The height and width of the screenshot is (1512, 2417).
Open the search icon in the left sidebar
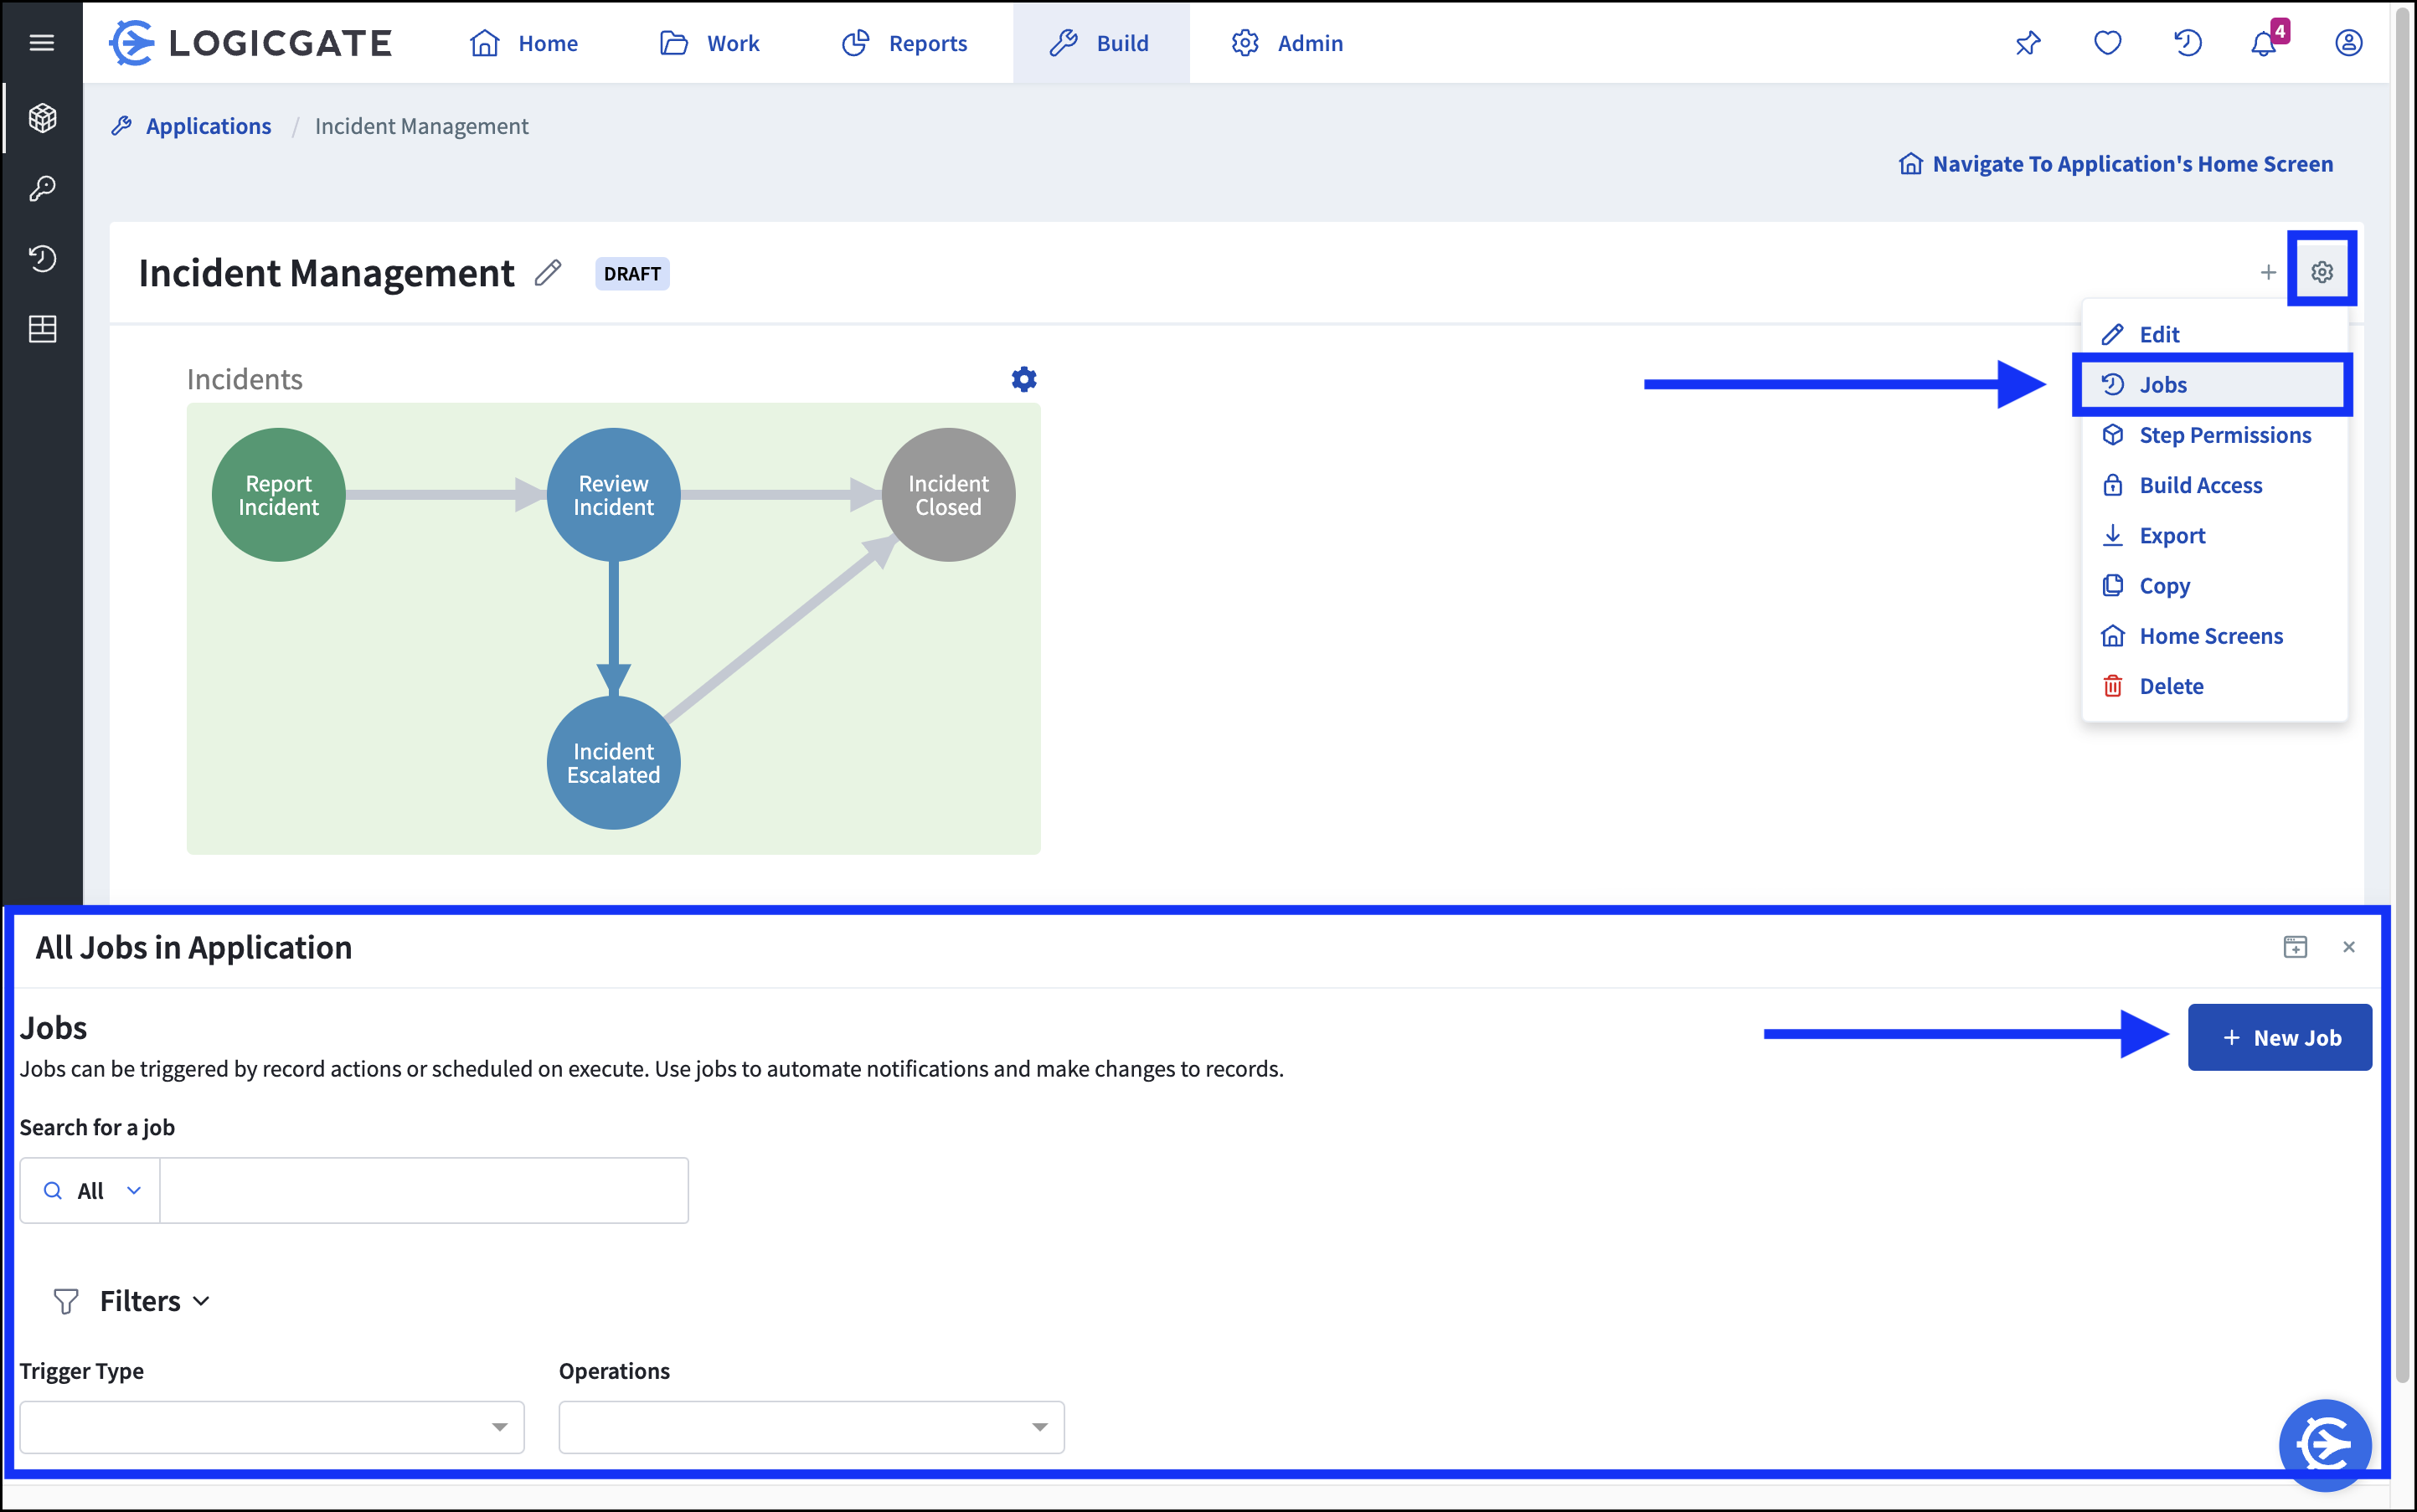[42, 188]
